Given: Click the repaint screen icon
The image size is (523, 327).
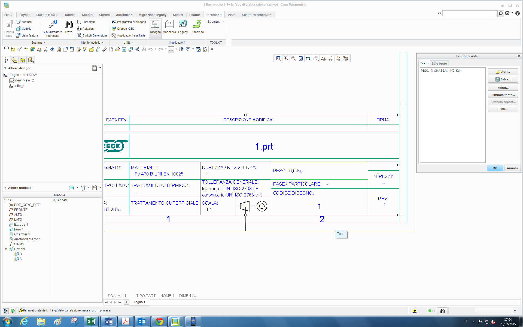Looking at the screenshot, I should (x=301, y=58).
